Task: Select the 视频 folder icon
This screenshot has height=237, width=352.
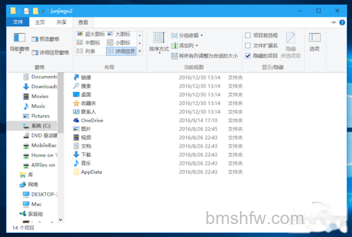Action: 76,137
